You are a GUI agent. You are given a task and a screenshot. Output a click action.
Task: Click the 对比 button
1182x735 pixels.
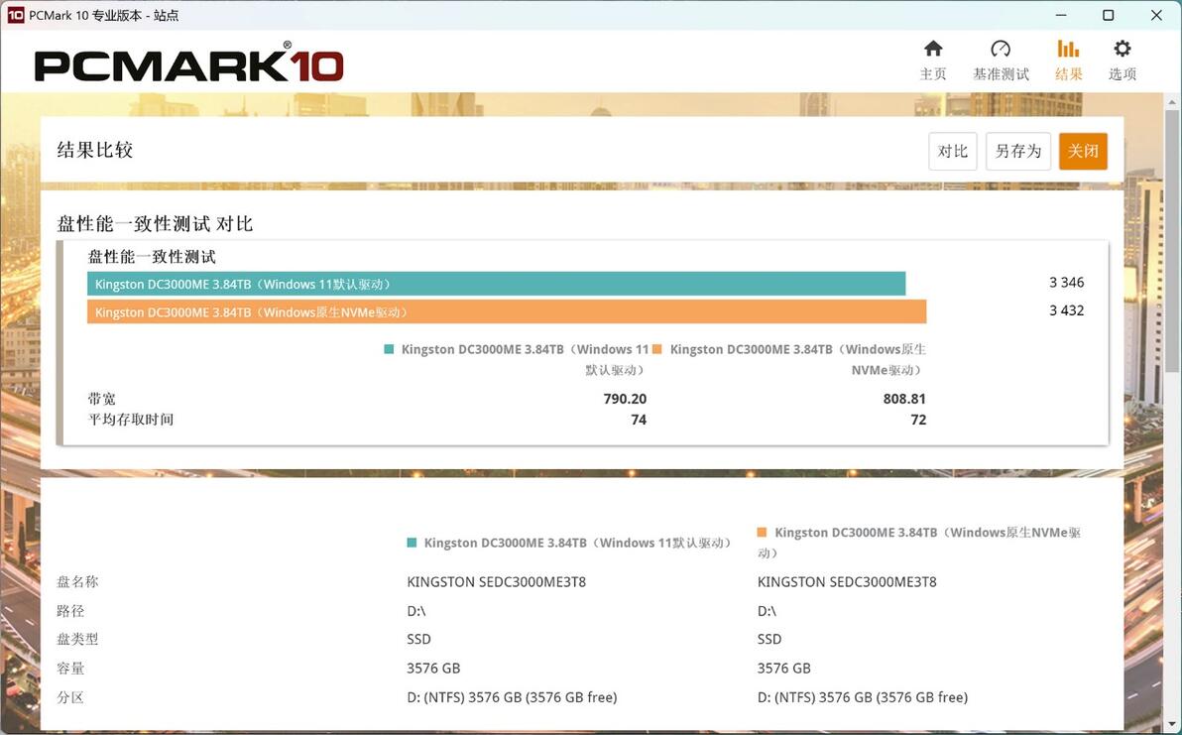tap(953, 151)
